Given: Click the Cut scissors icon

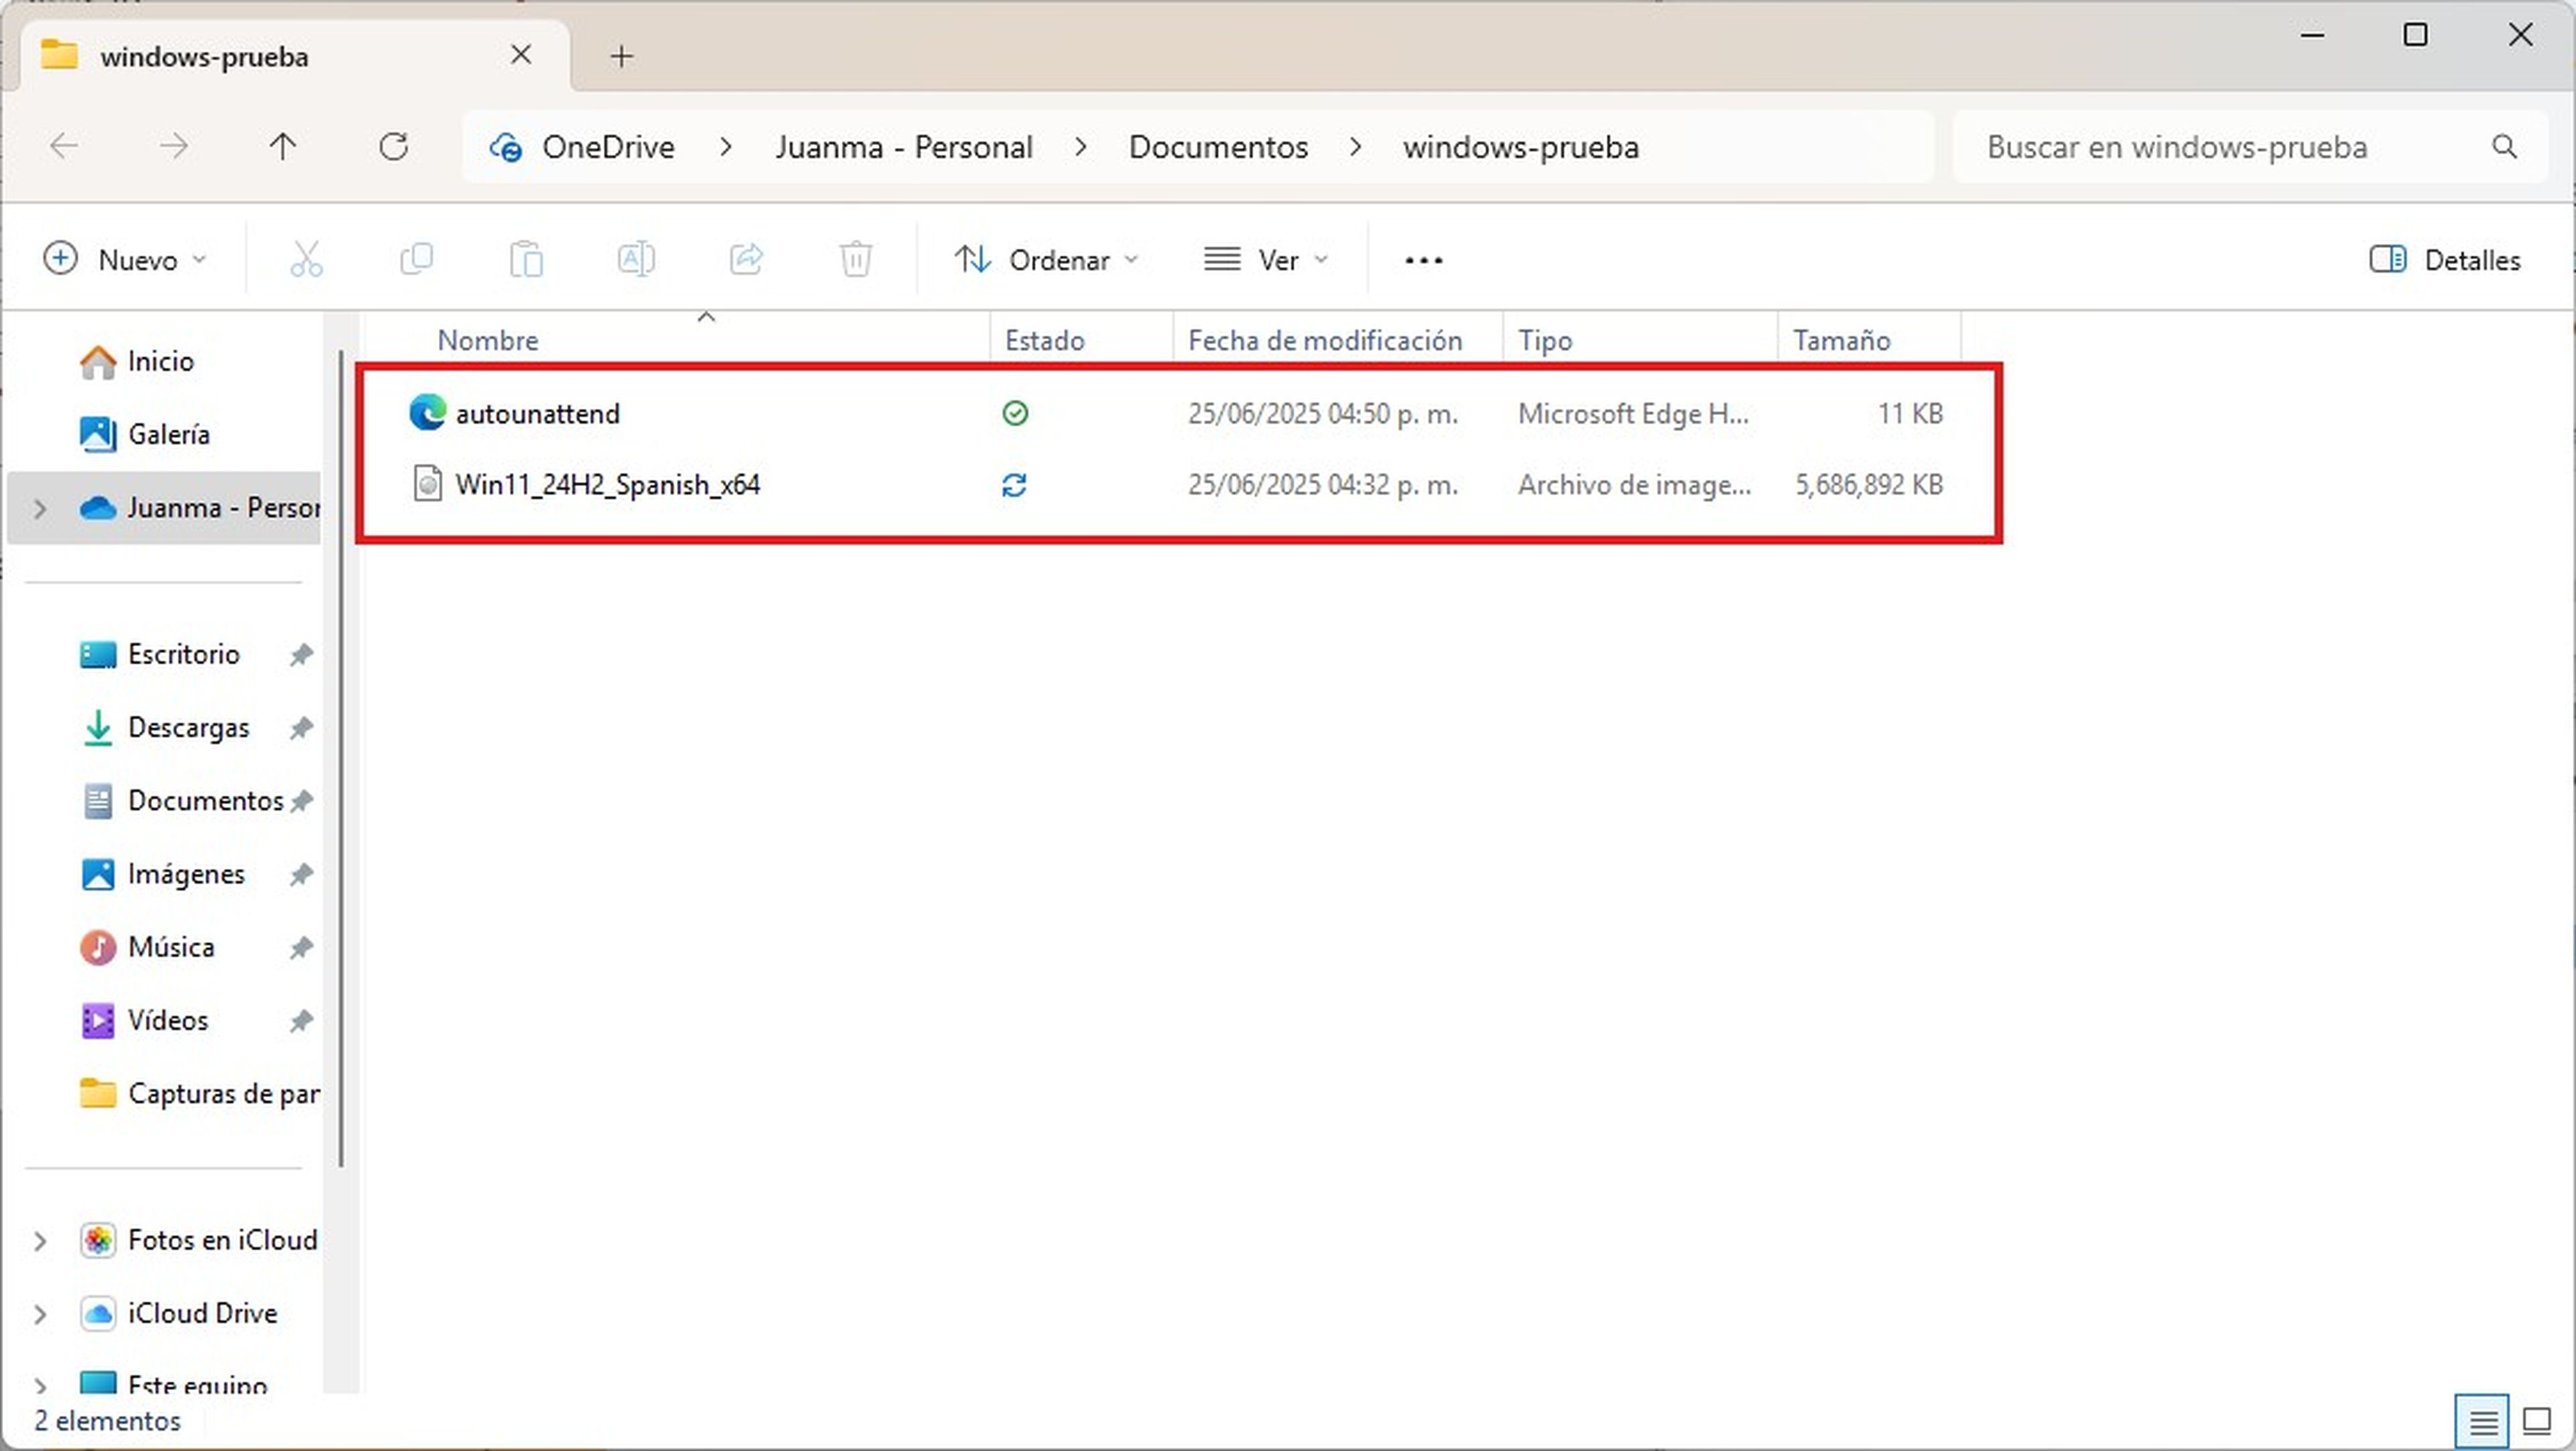Looking at the screenshot, I should point(306,259).
